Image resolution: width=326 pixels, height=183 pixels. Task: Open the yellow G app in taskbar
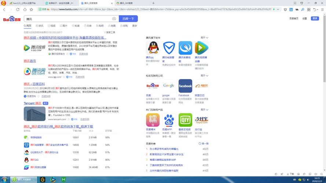tap(43, 179)
